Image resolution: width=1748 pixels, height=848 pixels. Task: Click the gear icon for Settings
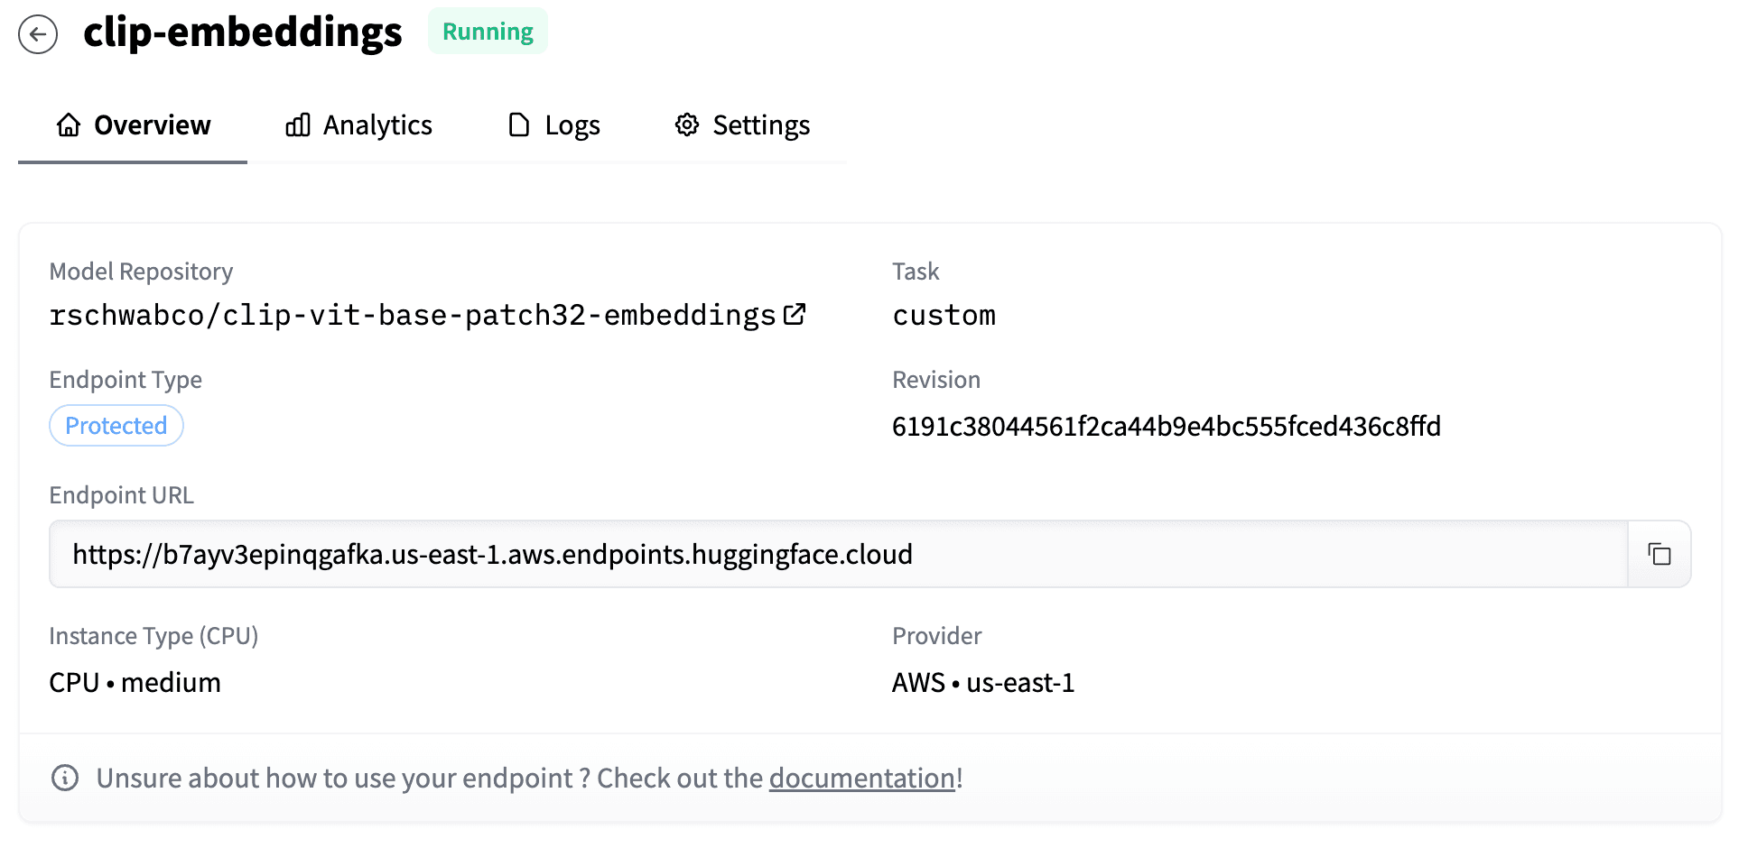coord(687,124)
